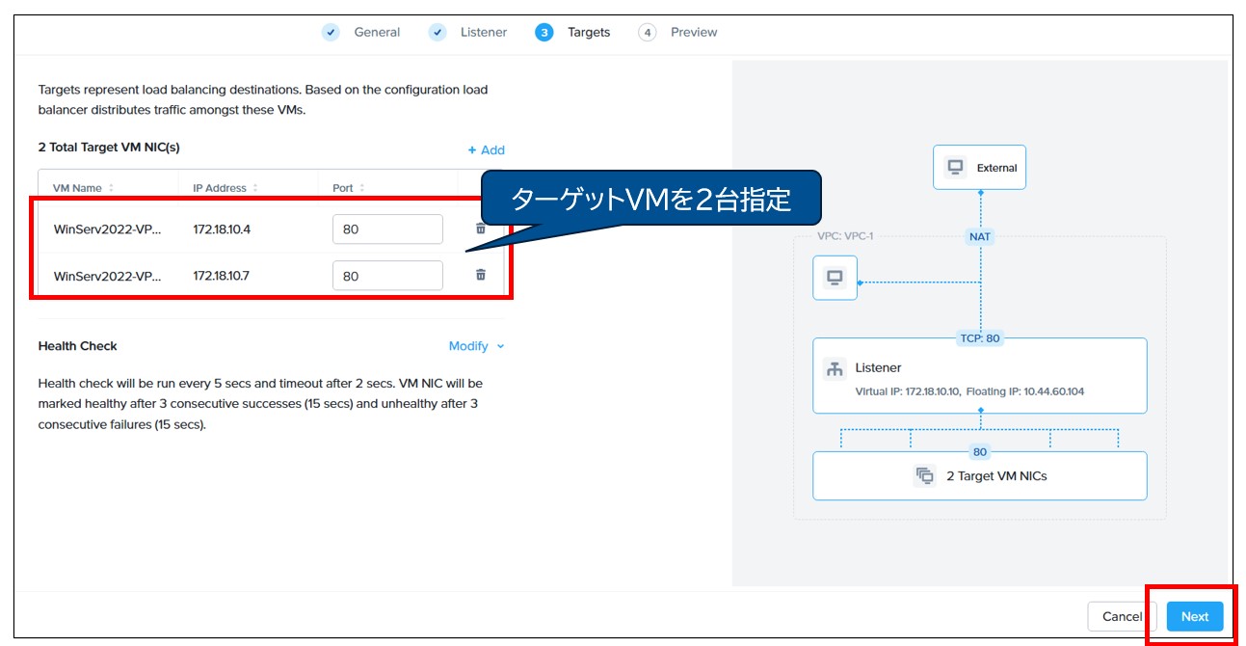Click the VPC-1 VM monitor icon
The width and height of the screenshot is (1246, 646).
pyautogui.click(x=835, y=278)
